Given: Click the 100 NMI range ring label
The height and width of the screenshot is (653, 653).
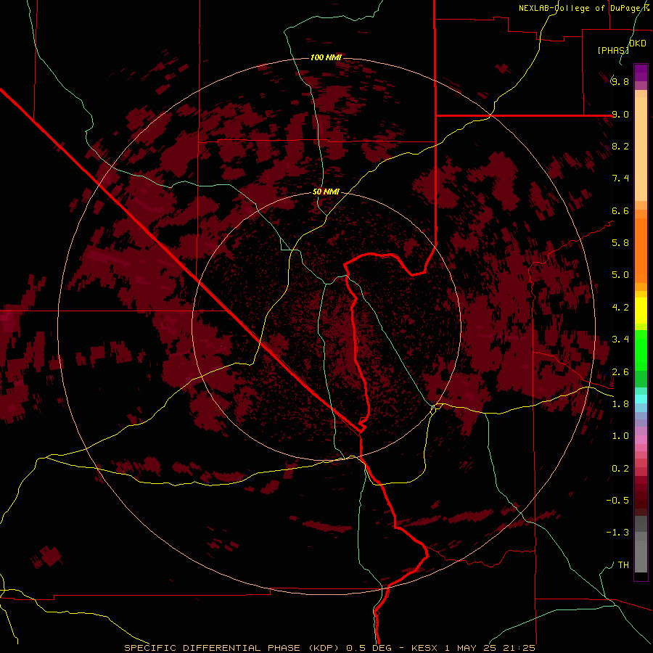Looking at the screenshot, I should (x=326, y=57).
